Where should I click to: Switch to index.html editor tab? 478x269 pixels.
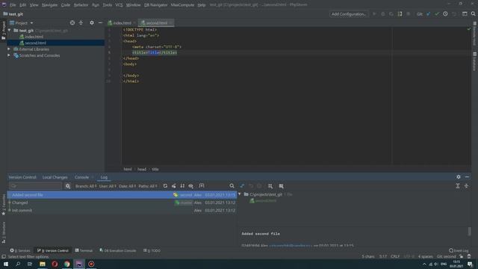click(121, 23)
